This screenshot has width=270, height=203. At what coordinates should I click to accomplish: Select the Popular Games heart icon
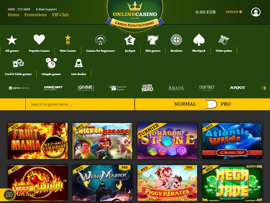(39, 39)
